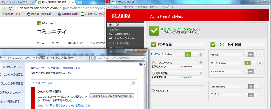Toggle Web Protection switch
The height and width of the screenshot is (109, 271).
[250, 63]
